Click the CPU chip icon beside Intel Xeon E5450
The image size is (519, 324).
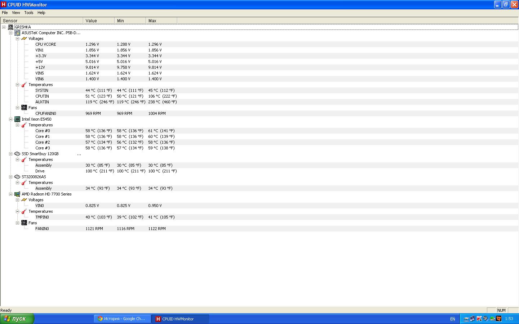pyautogui.click(x=17, y=119)
